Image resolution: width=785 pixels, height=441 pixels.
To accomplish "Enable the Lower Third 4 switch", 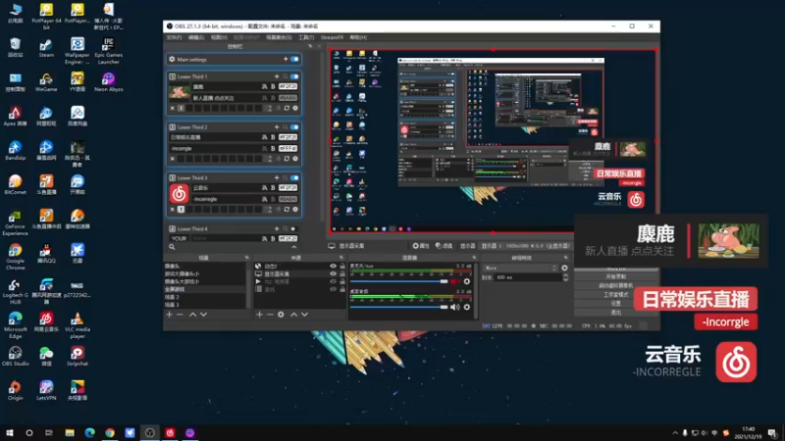I will 294,228.
